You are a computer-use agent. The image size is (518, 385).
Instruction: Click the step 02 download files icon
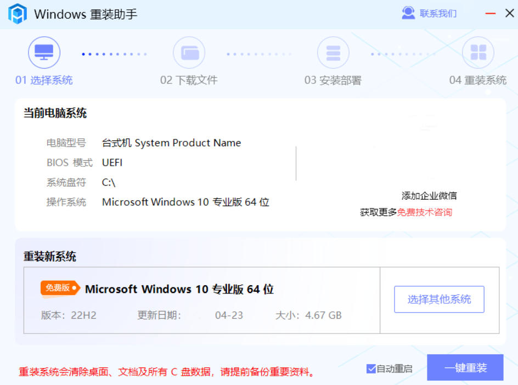point(189,53)
